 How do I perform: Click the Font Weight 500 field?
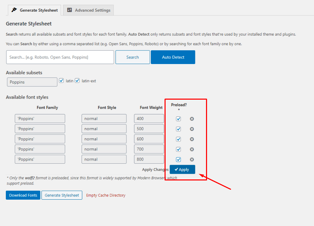pyautogui.click(x=149, y=129)
